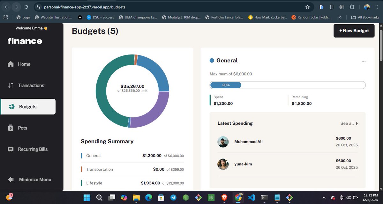Create a budget with the New Budget button
The width and height of the screenshot is (383, 204).
(354, 31)
